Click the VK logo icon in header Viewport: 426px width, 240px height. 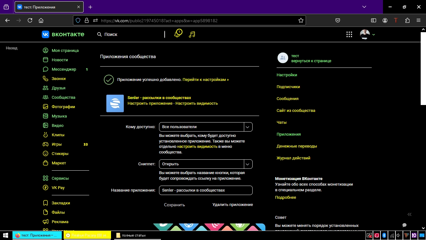[x=46, y=34]
